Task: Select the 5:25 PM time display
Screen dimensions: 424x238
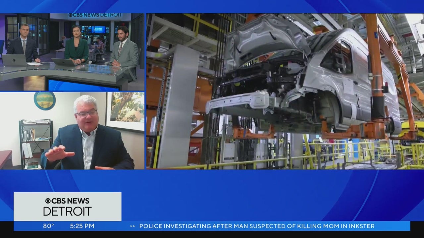Action: point(82,226)
